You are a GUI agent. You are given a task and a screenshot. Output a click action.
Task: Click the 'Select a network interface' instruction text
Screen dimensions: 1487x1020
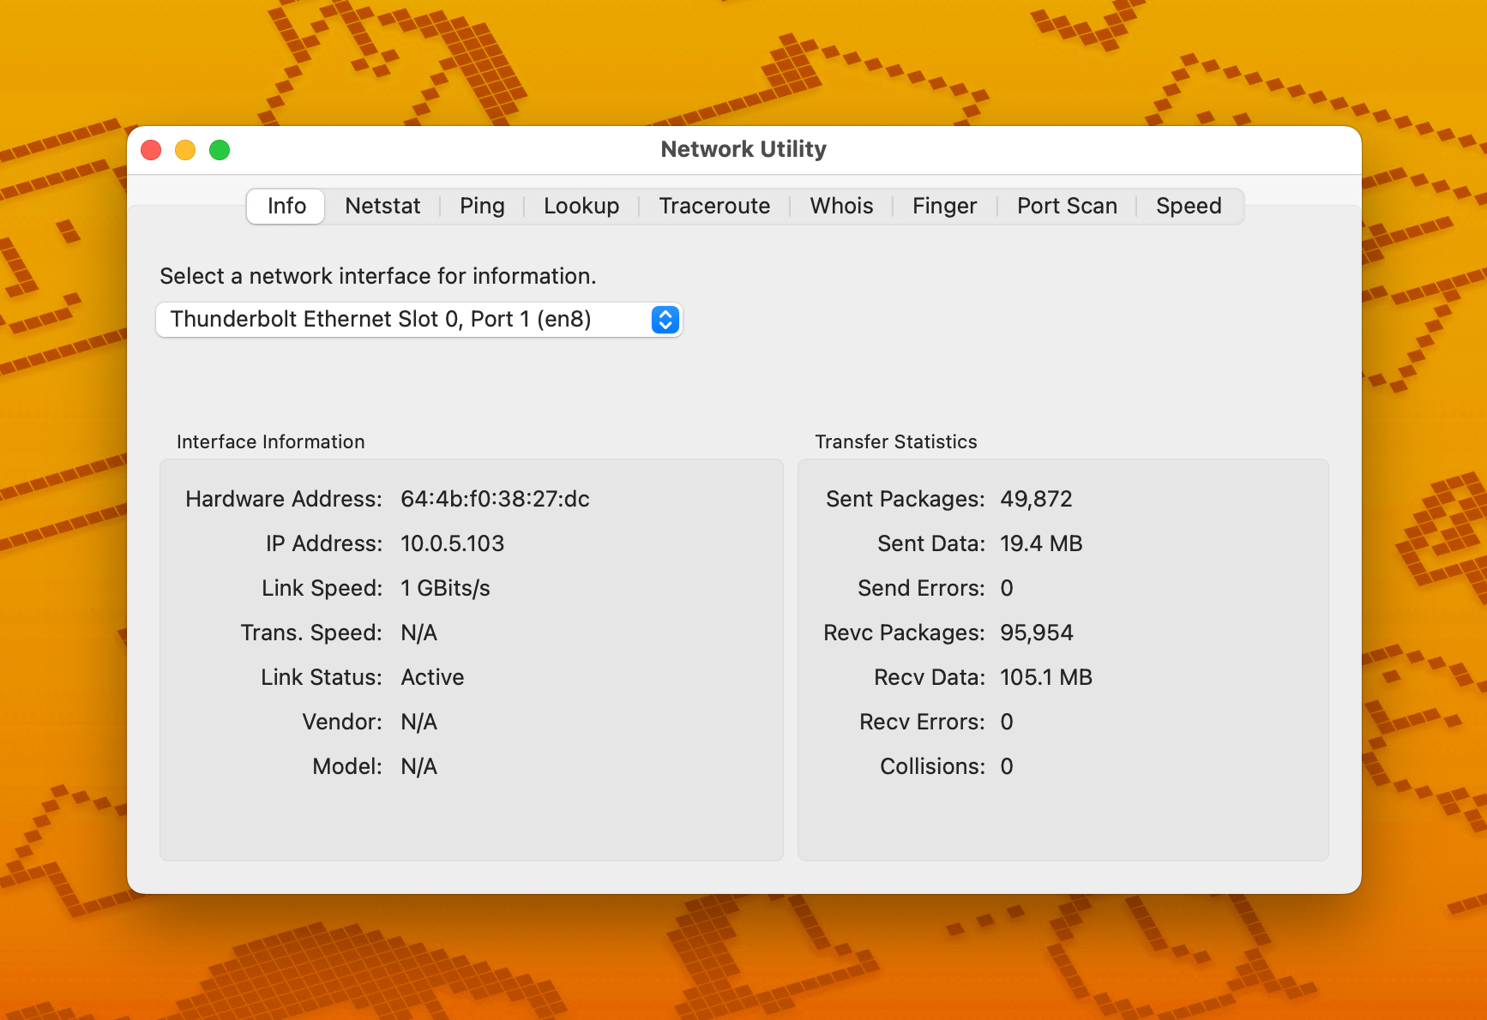(378, 276)
